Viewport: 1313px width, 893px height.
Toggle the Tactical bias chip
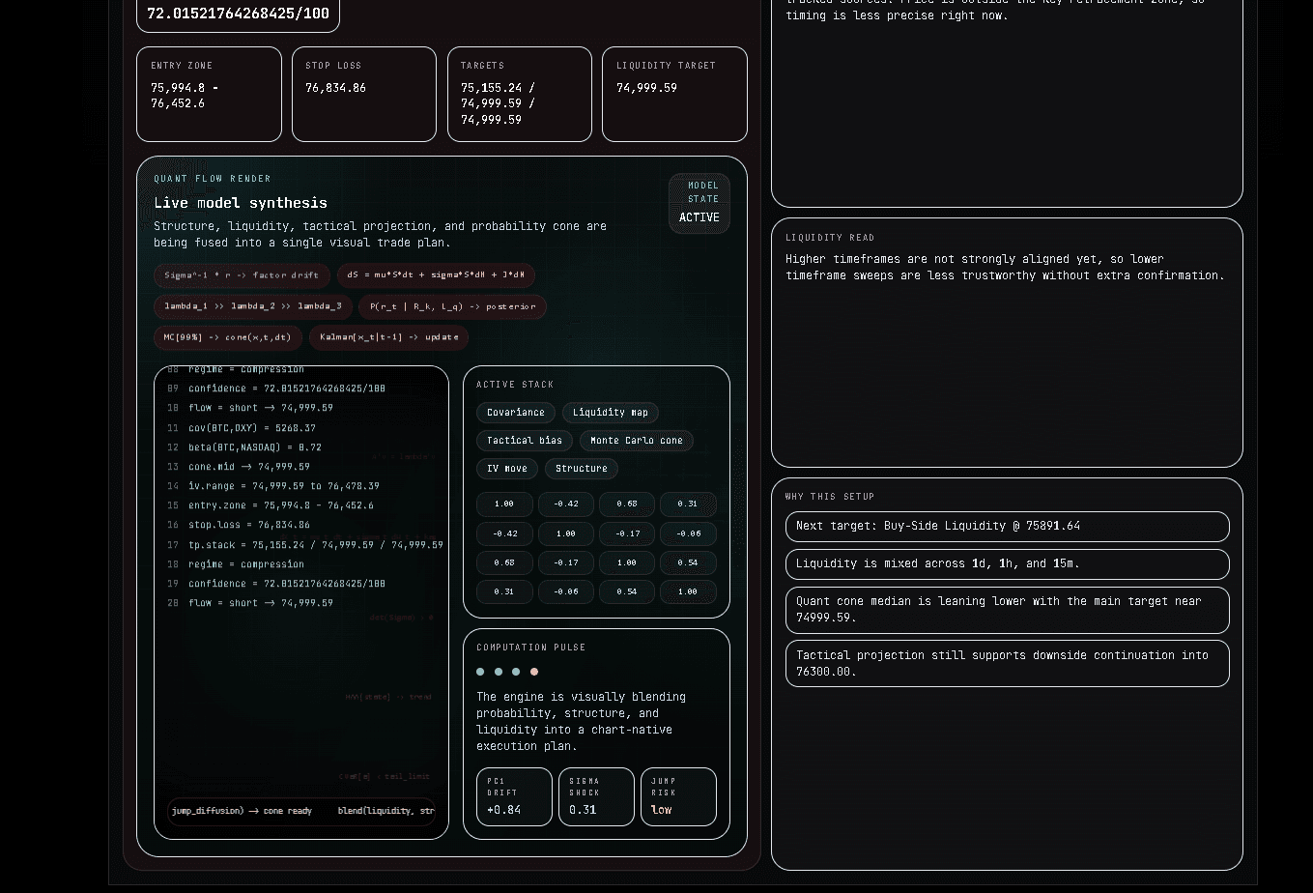click(524, 441)
